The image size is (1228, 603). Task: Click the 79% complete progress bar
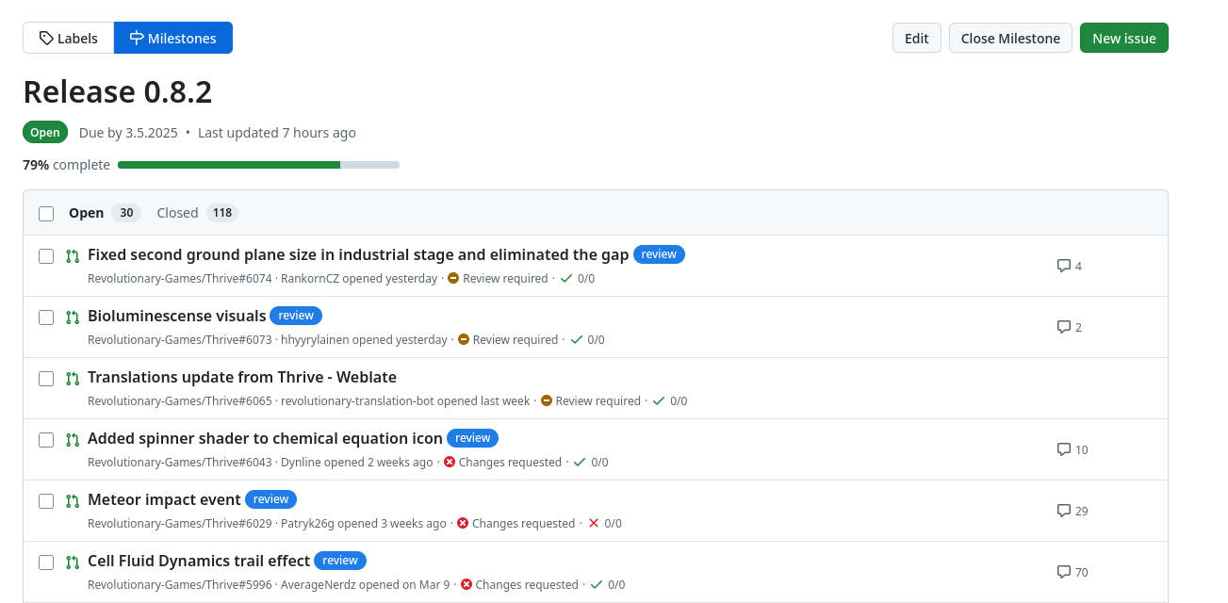(x=258, y=165)
